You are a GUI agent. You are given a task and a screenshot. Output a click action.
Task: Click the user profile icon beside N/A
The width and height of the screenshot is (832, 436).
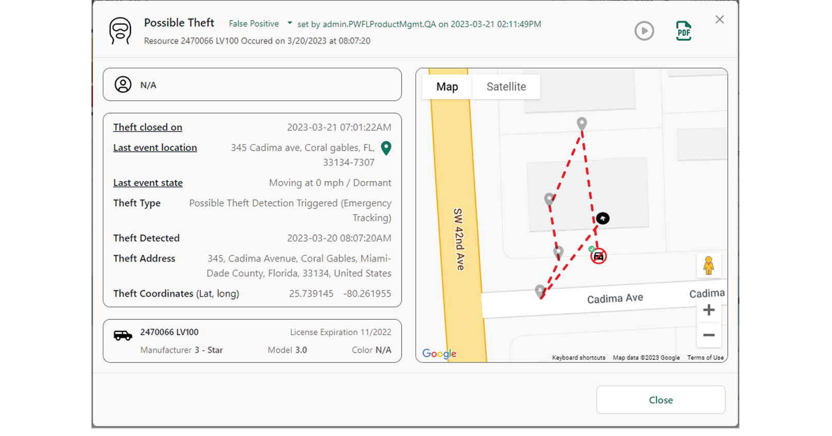tap(123, 84)
